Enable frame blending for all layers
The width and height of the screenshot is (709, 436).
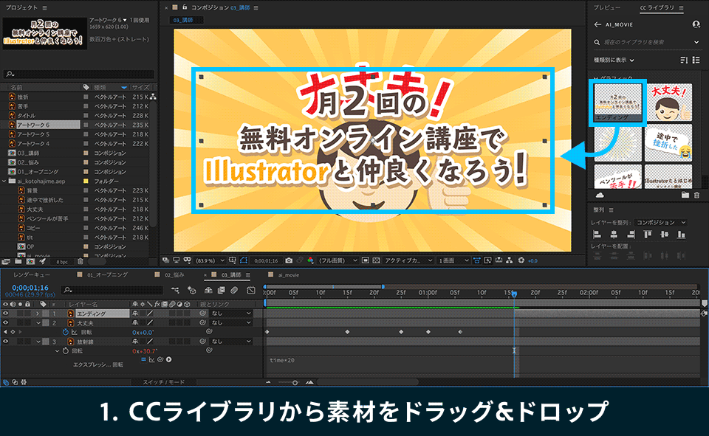tap(221, 290)
